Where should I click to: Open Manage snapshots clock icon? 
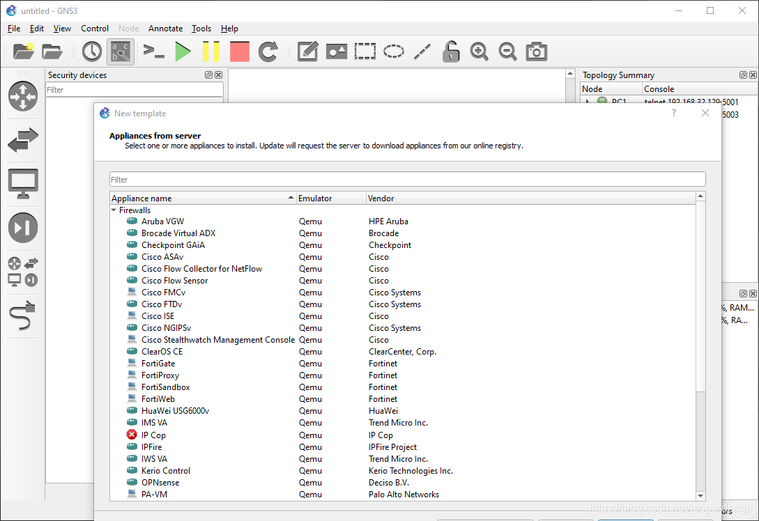click(92, 52)
